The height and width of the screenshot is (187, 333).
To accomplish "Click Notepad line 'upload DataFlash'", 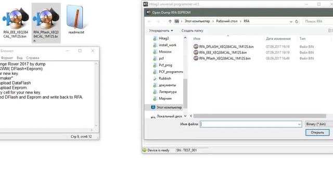I will pyautogui.click(x=15, y=83).
